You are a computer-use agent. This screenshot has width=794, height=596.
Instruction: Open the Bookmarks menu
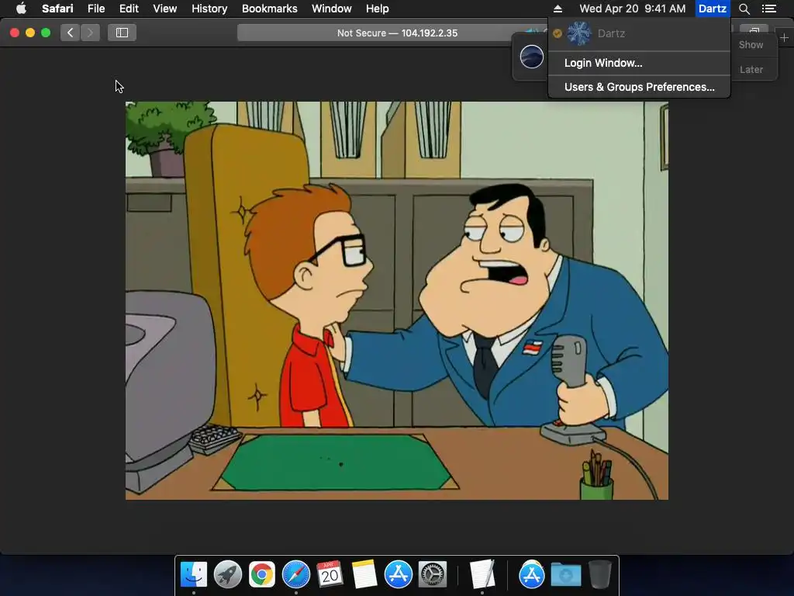269,9
